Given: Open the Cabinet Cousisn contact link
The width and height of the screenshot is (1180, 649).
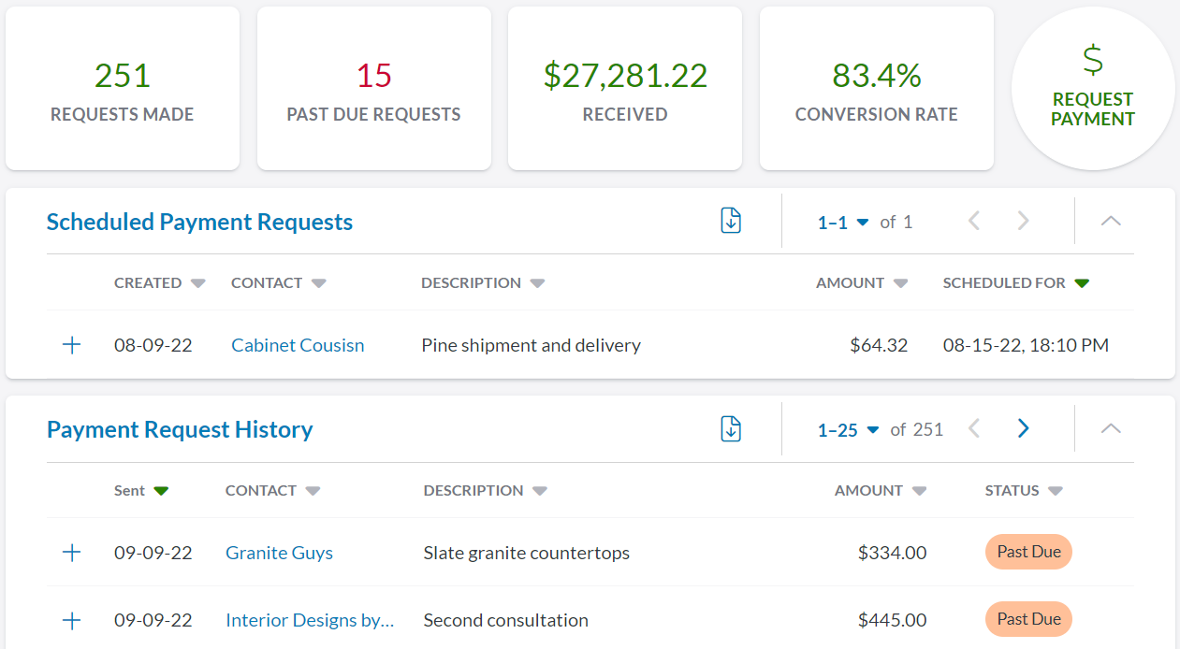Looking at the screenshot, I should 298,345.
